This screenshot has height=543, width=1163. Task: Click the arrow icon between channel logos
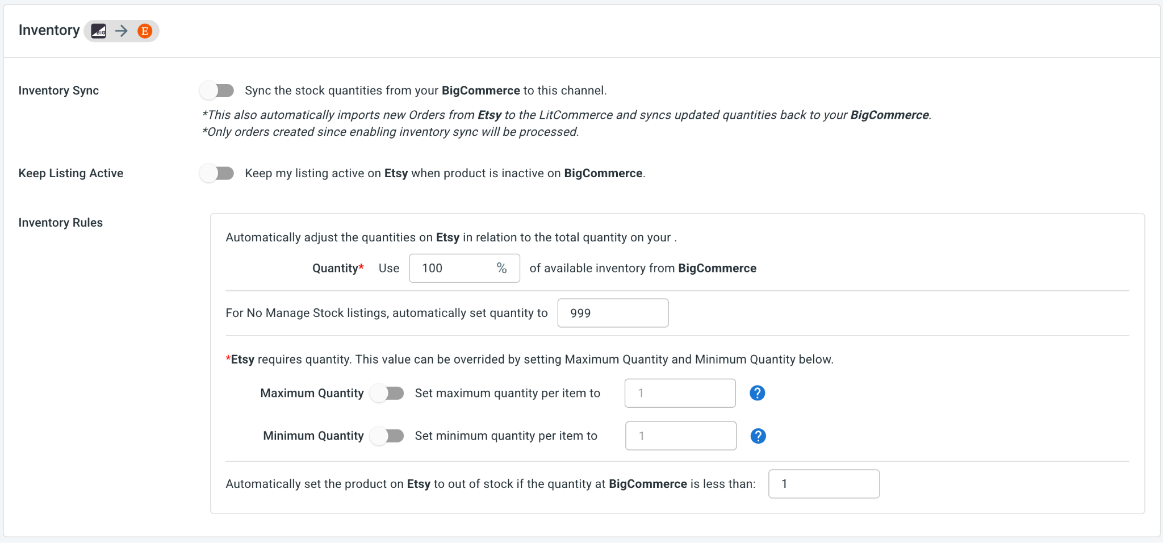pyautogui.click(x=122, y=31)
